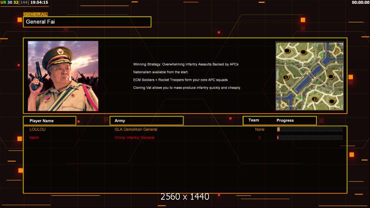Click the Winning Strategy text line

186,64
